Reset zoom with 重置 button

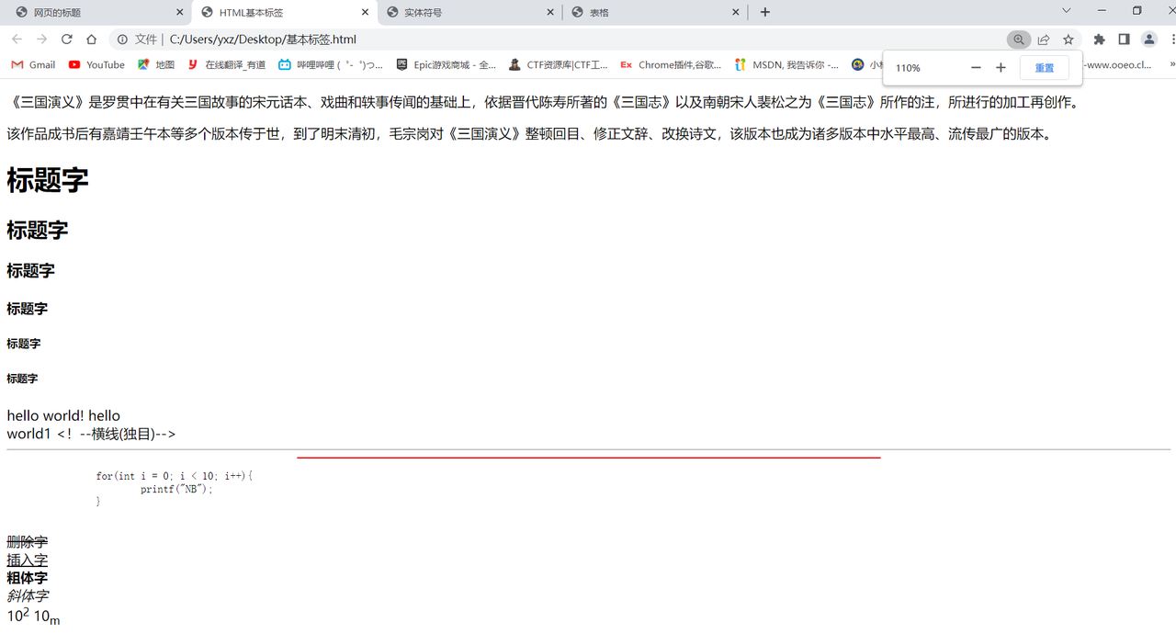[x=1045, y=68]
